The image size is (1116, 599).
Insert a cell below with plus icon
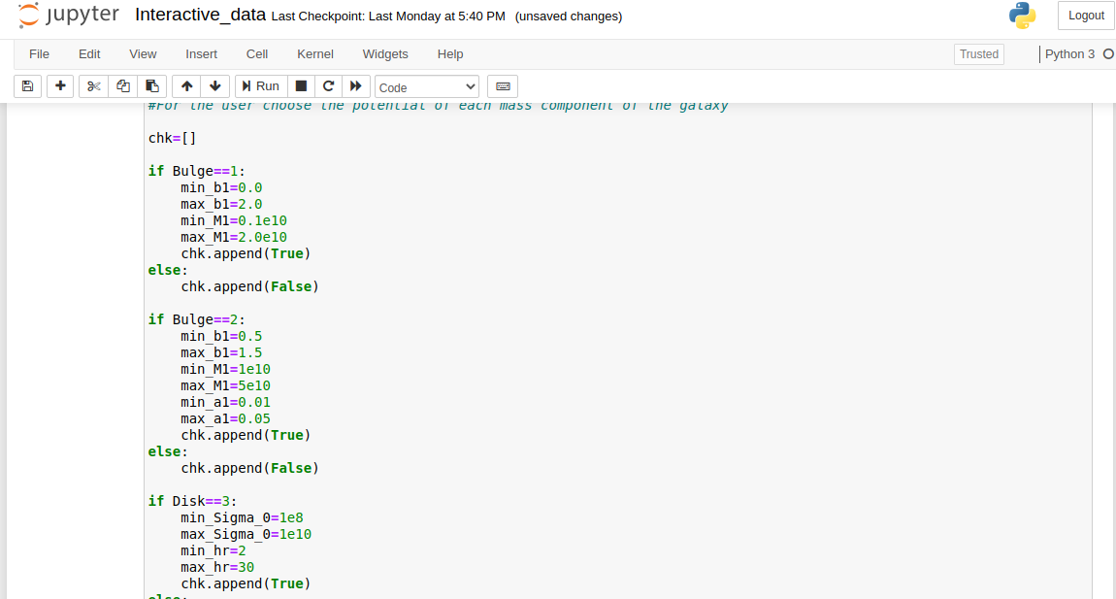coord(60,86)
